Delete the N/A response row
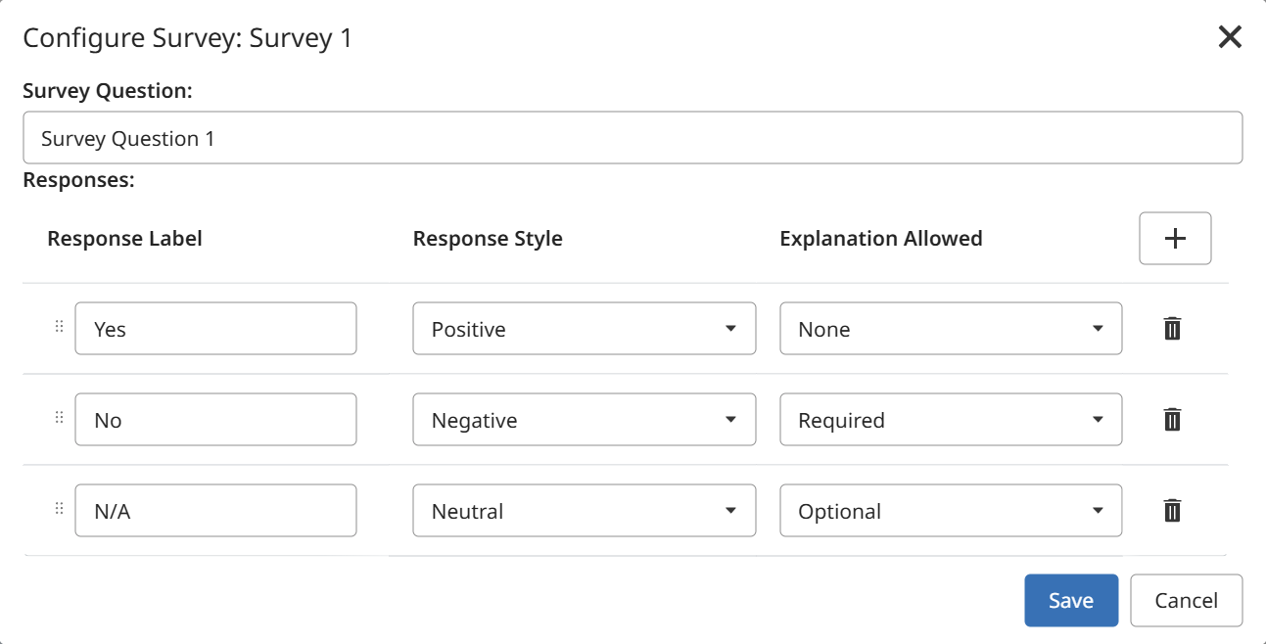Image resolution: width=1266 pixels, height=644 pixels. (x=1172, y=511)
